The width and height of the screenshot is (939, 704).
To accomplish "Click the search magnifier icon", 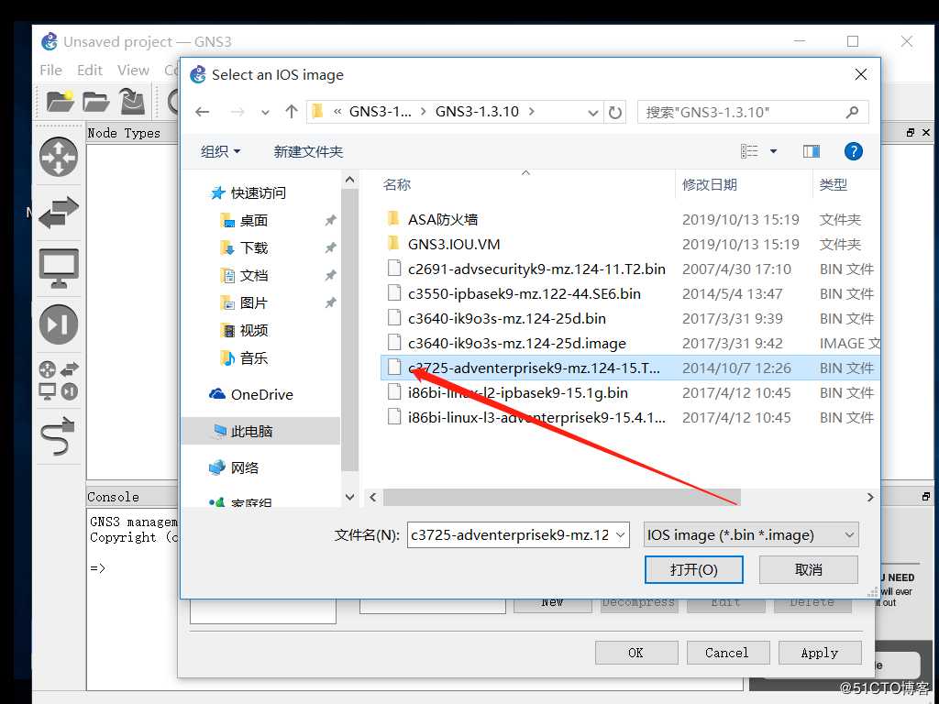I will (x=853, y=112).
